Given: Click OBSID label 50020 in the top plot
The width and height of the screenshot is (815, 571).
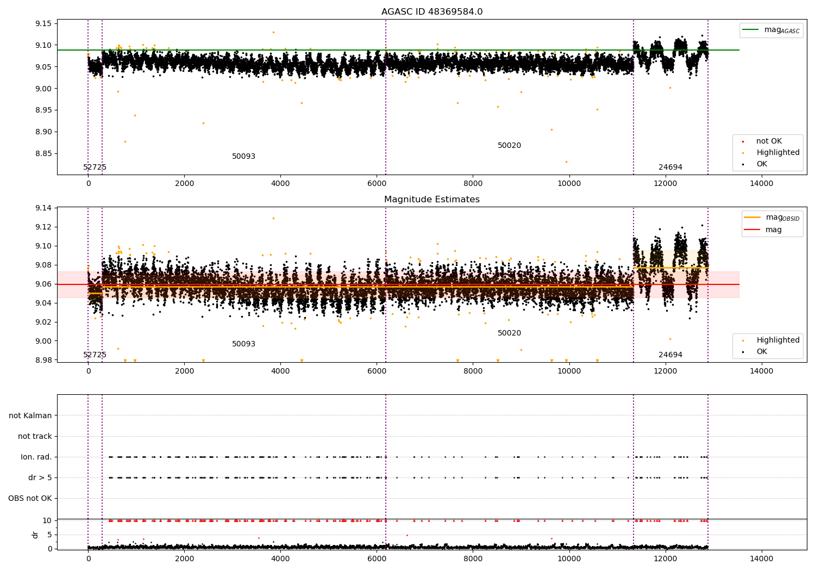Looking at the screenshot, I should click(509, 146).
